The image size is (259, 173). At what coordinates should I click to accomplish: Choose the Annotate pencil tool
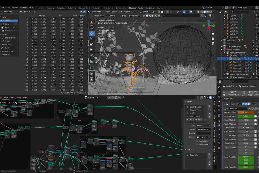coord(92,56)
